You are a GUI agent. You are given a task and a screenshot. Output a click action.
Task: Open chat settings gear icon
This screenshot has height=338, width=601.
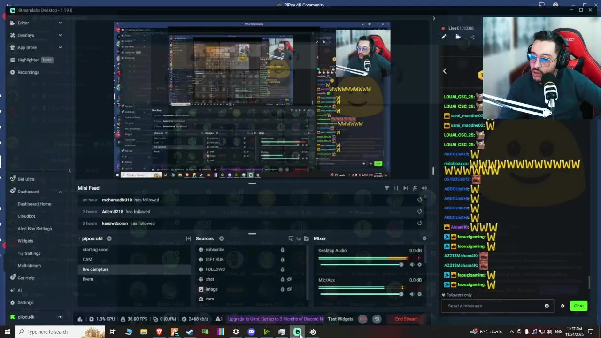pyautogui.click(x=562, y=306)
